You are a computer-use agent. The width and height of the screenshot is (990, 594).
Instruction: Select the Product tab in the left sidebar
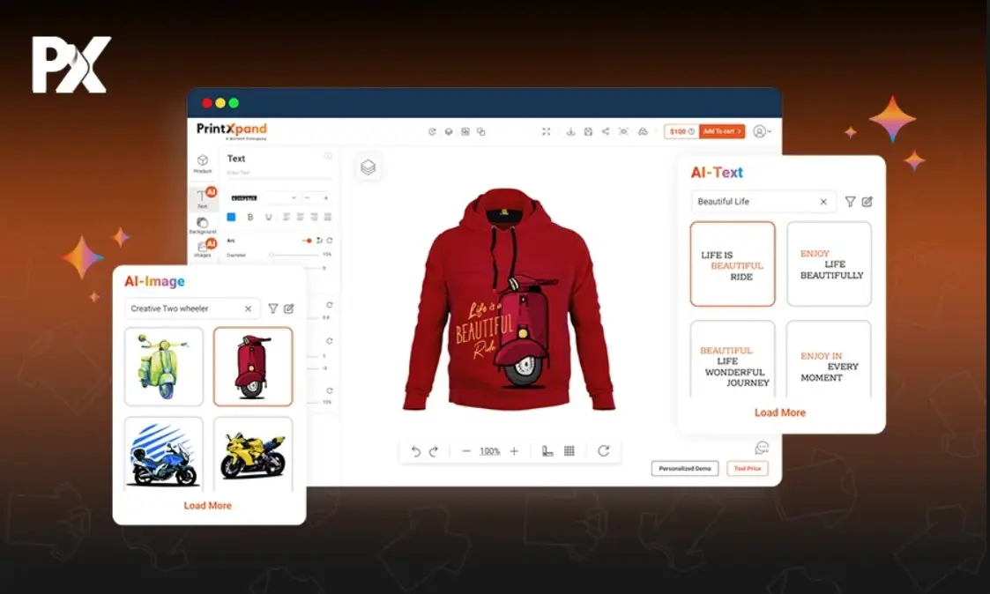pos(203,162)
